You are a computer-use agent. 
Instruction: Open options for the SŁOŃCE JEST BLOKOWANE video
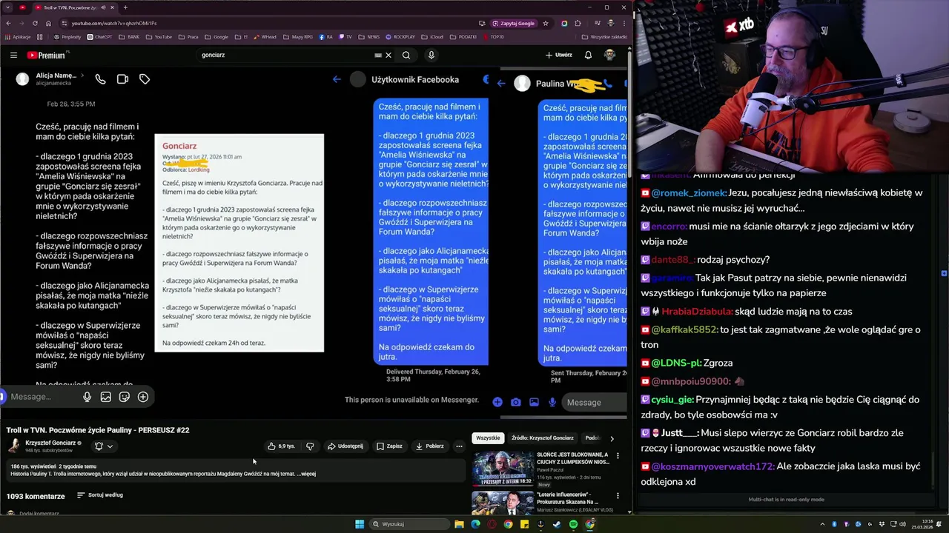click(x=618, y=456)
